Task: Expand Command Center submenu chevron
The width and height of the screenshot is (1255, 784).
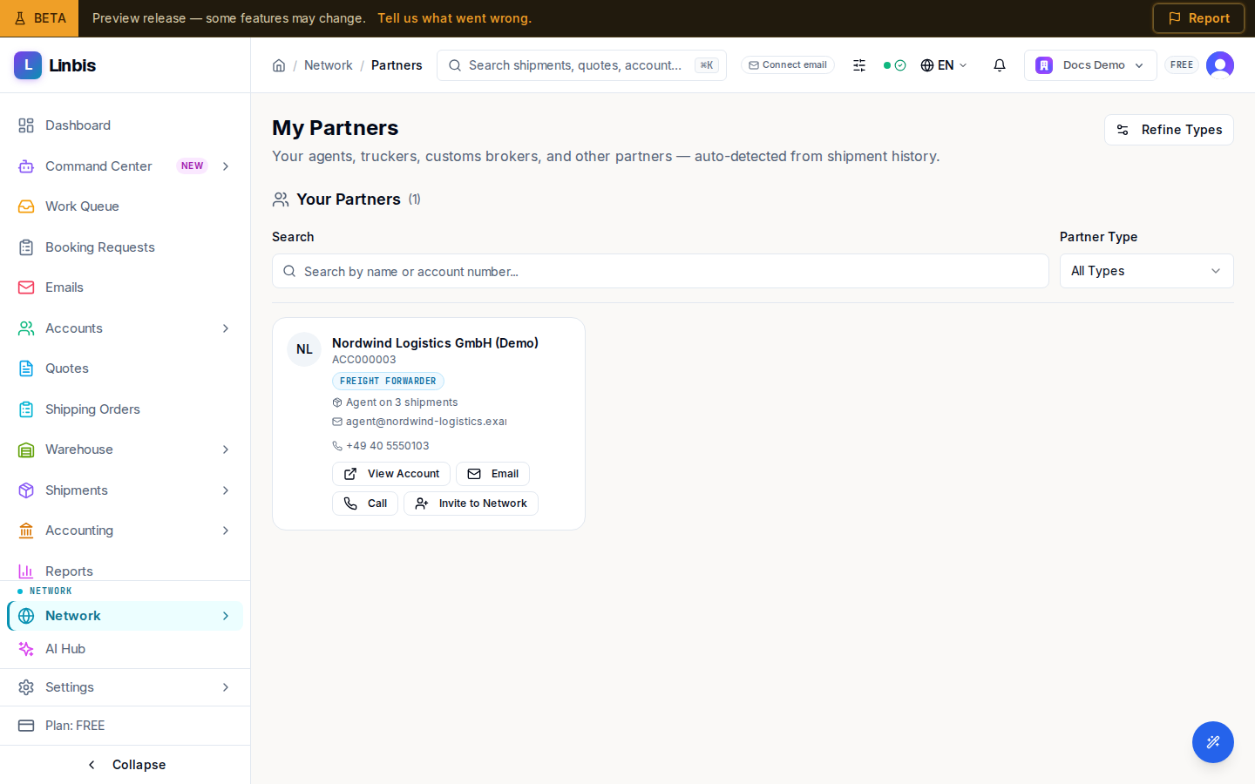Action: point(226,166)
